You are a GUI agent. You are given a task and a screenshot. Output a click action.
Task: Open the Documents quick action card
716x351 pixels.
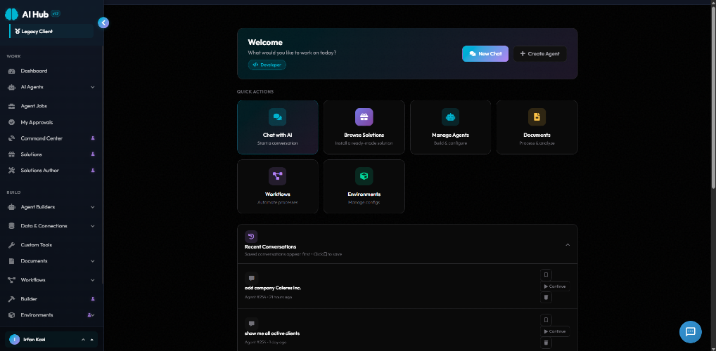[x=537, y=127]
